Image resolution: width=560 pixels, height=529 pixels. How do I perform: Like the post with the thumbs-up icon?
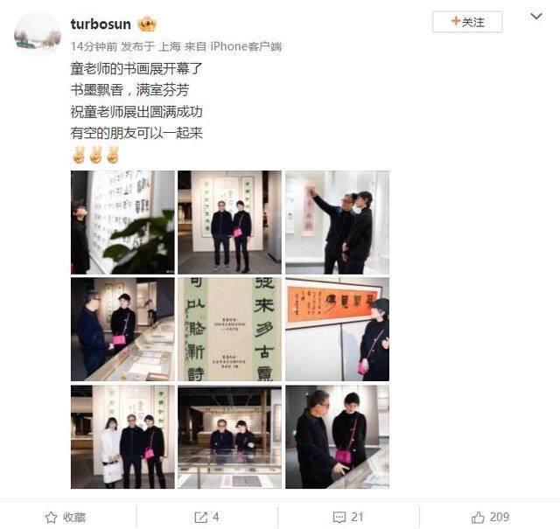pyautogui.click(x=478, y=517)
